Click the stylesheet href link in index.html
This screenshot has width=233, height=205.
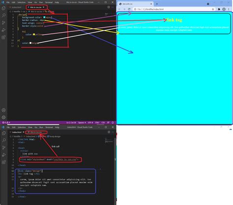coord(65,159)
